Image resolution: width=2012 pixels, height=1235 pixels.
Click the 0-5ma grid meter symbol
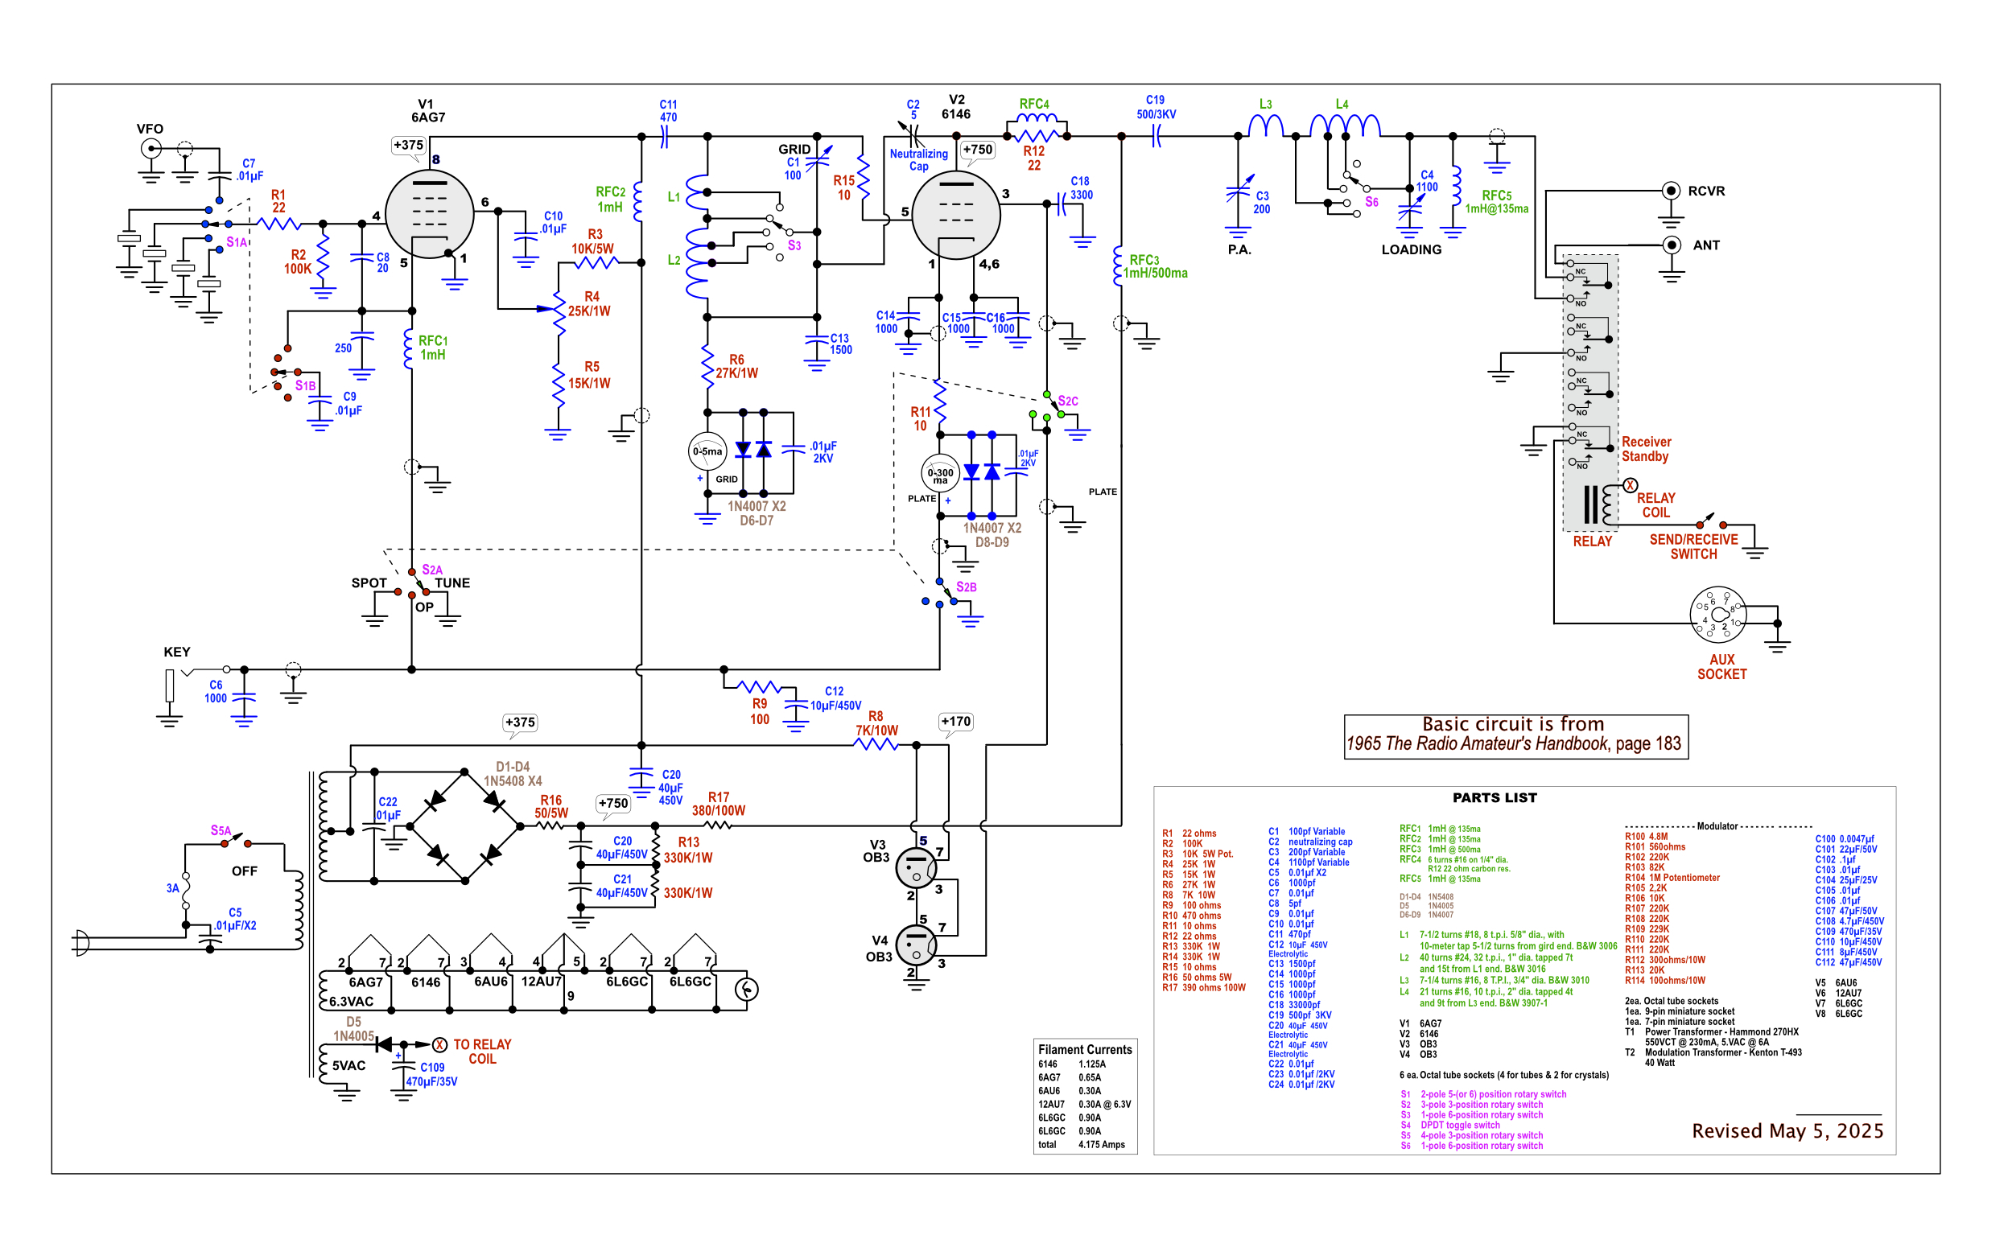point(707,451)
